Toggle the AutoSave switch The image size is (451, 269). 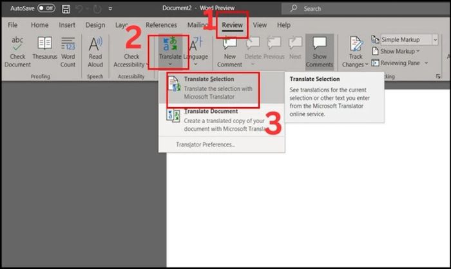[46, 8]
